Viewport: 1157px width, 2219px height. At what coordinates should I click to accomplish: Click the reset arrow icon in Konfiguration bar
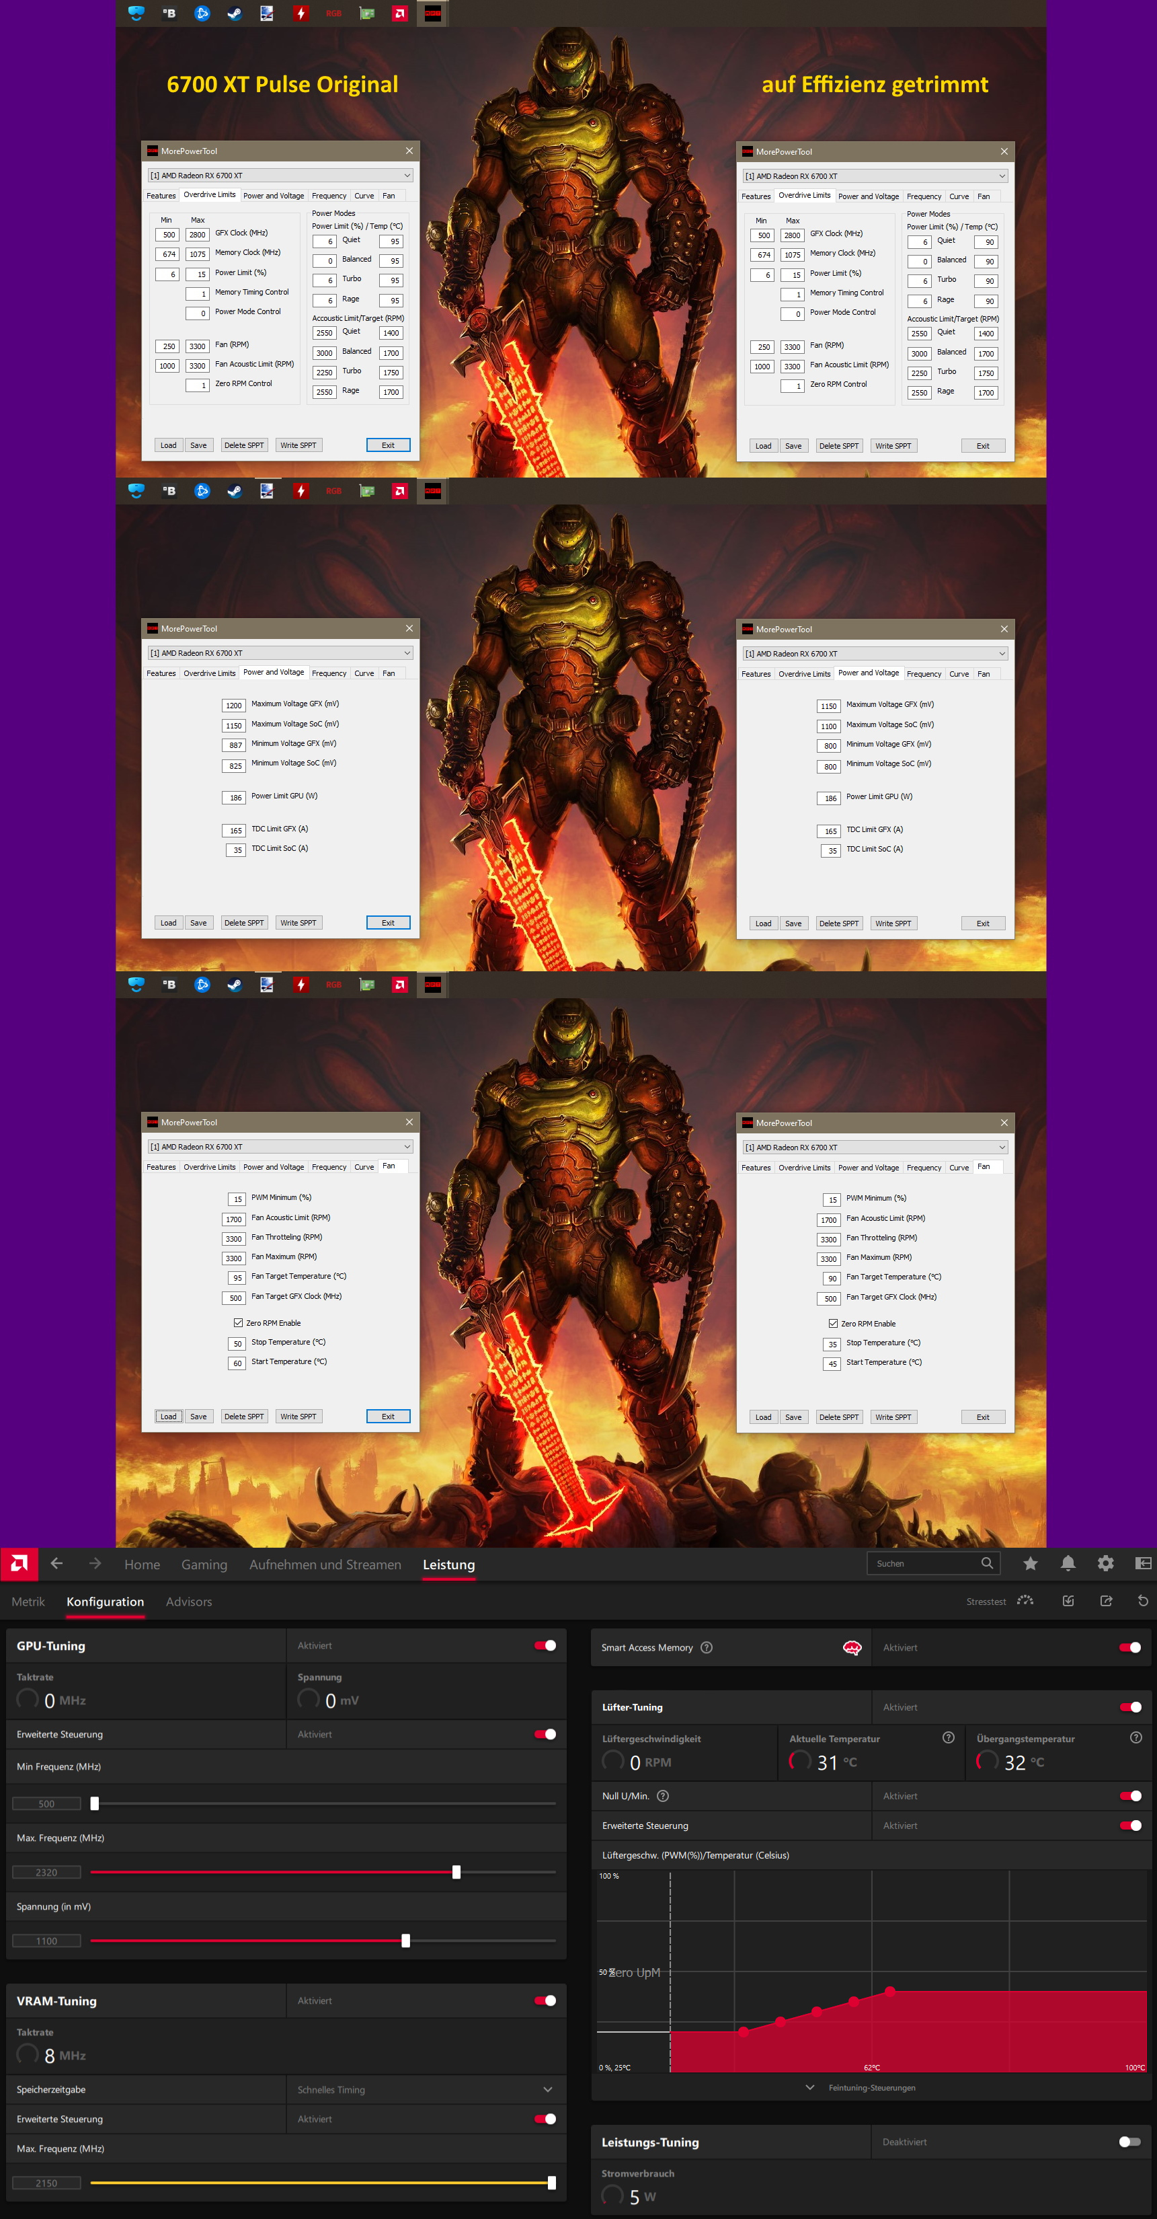(1144, 1600)
